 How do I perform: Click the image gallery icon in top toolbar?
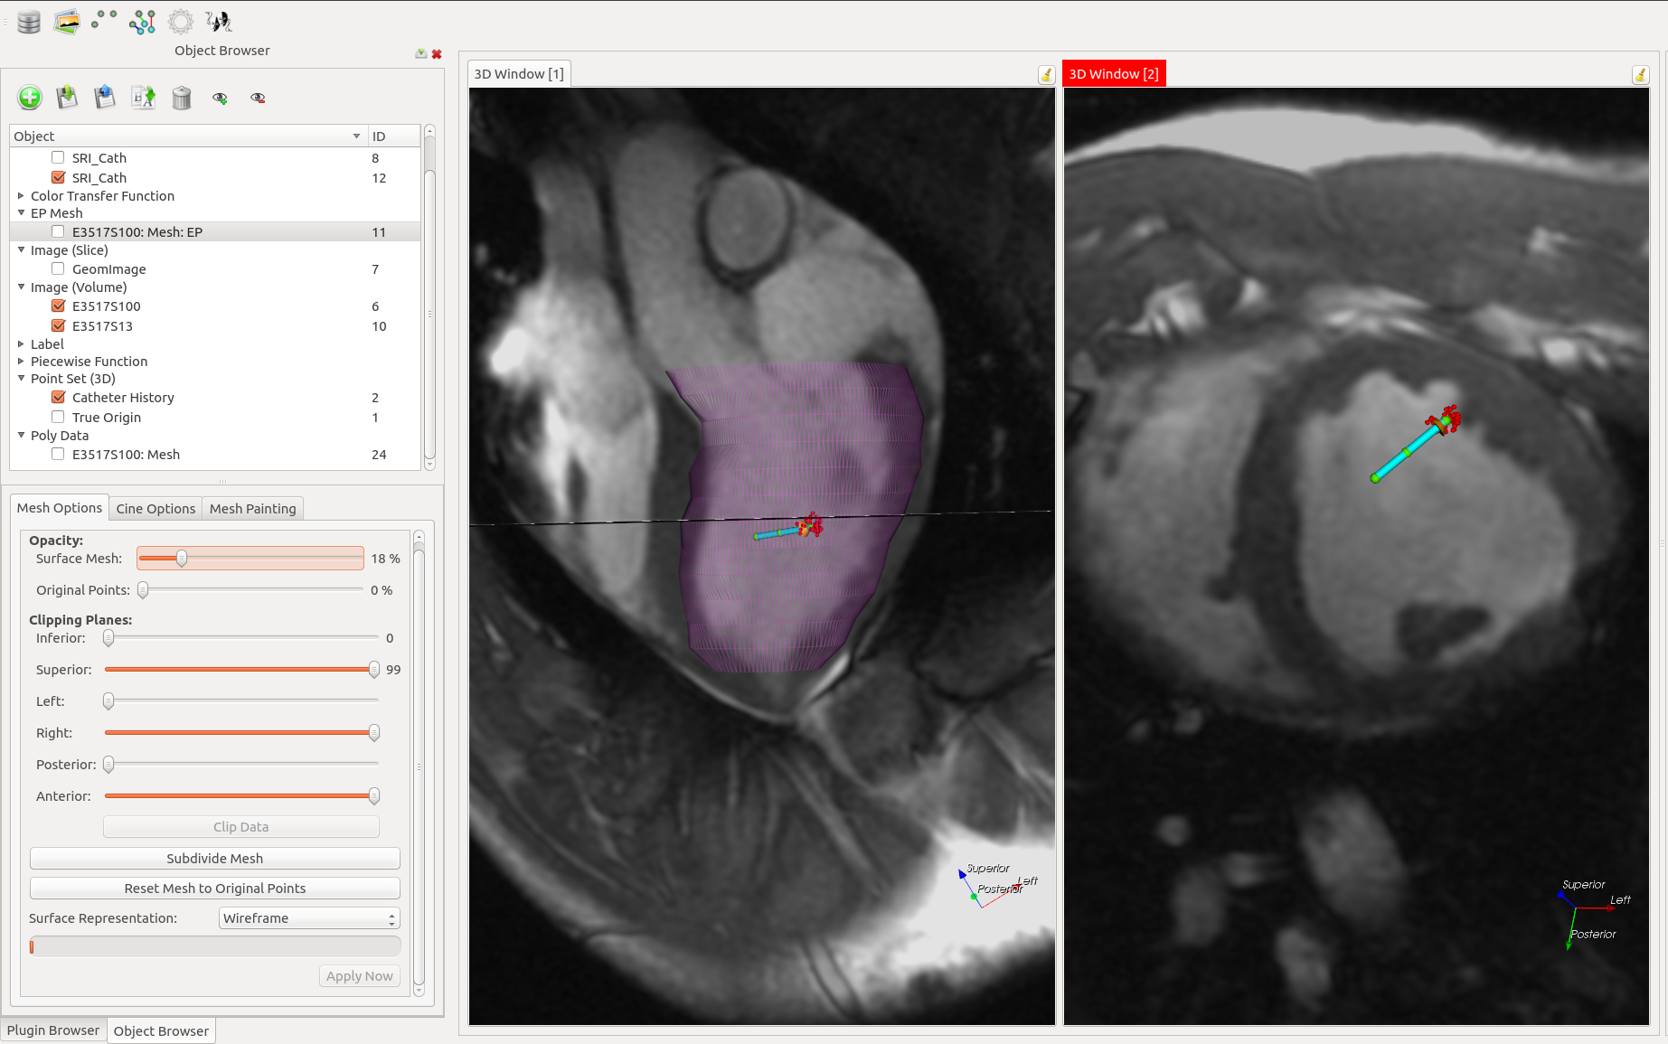[66, 22]
